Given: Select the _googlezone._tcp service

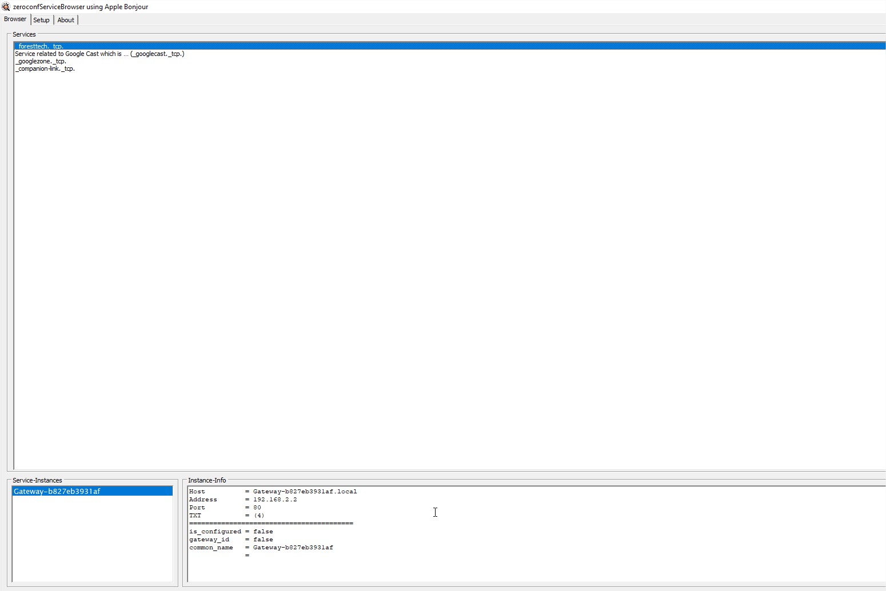Looking at the screenshot, I should [40, 61].
